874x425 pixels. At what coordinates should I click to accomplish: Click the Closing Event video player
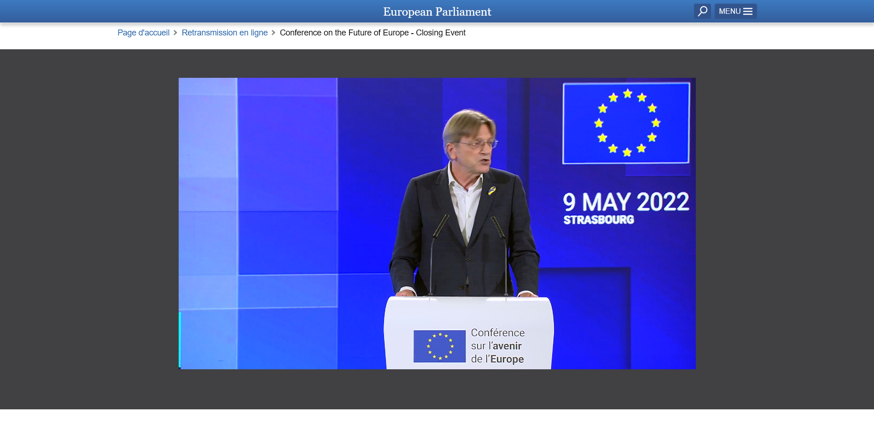point(437,223)
